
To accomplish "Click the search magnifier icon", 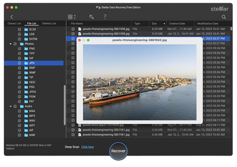I will coord(224,17).
